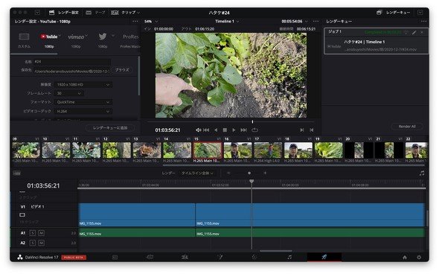Click the timeline zoom in plus button

pos(265,173)
